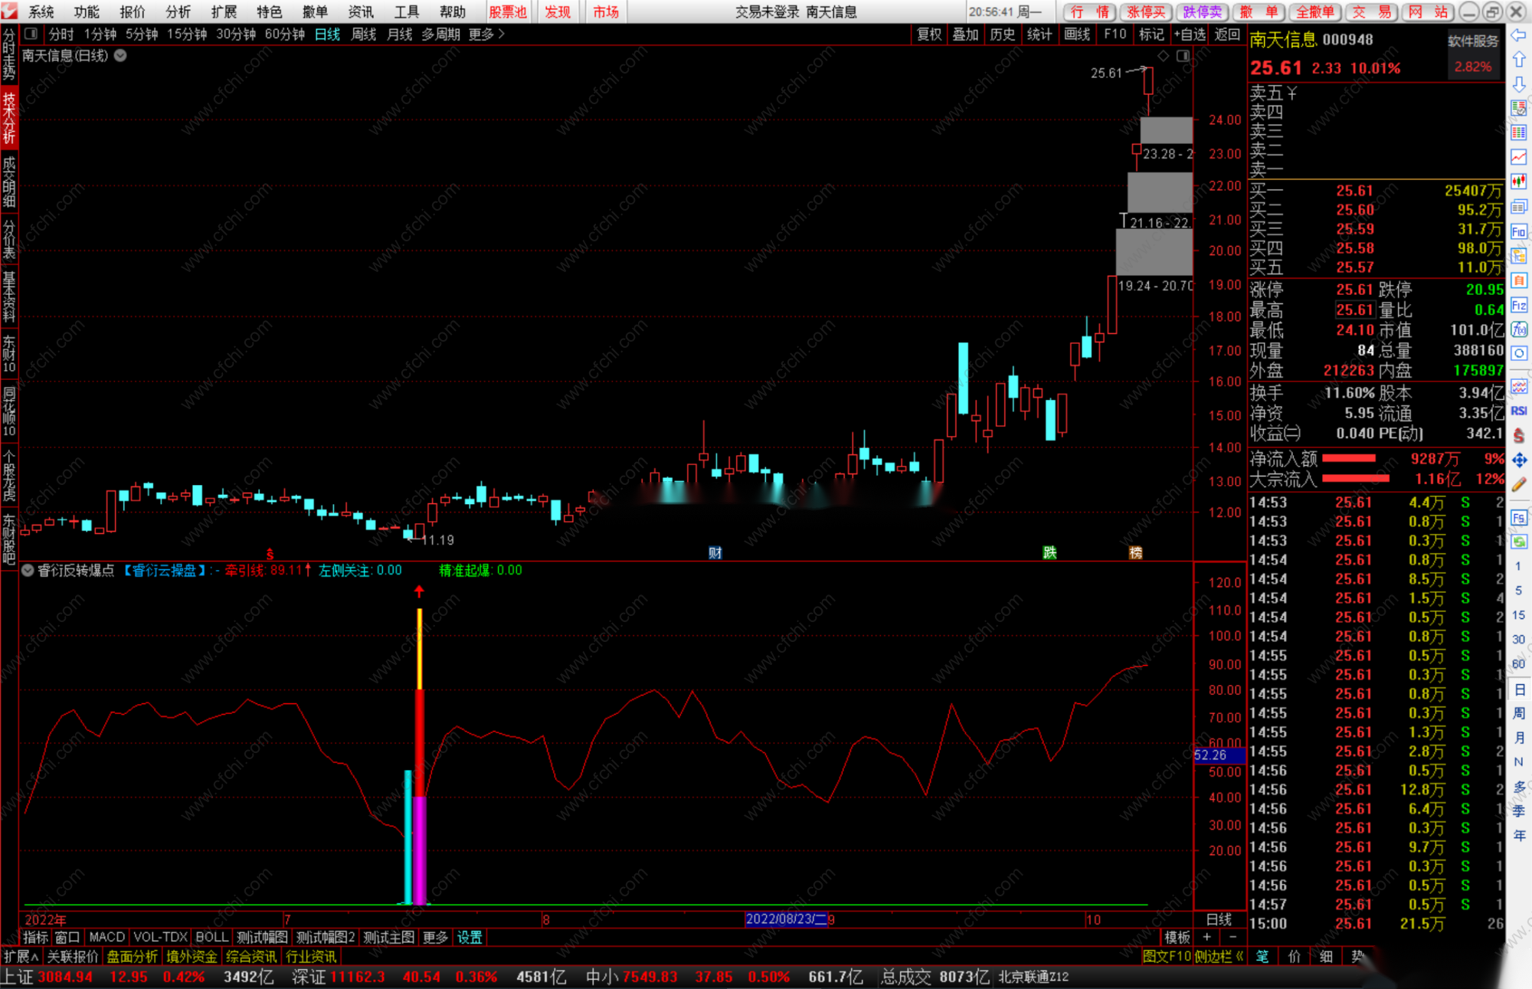The width and height of the screenshot is (1532, 989).
Task: Click the back arrow icon in right sidebar
Action: (1519, 35)
